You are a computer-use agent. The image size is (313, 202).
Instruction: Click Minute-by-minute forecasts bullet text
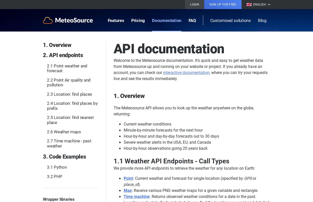point(163,130)
